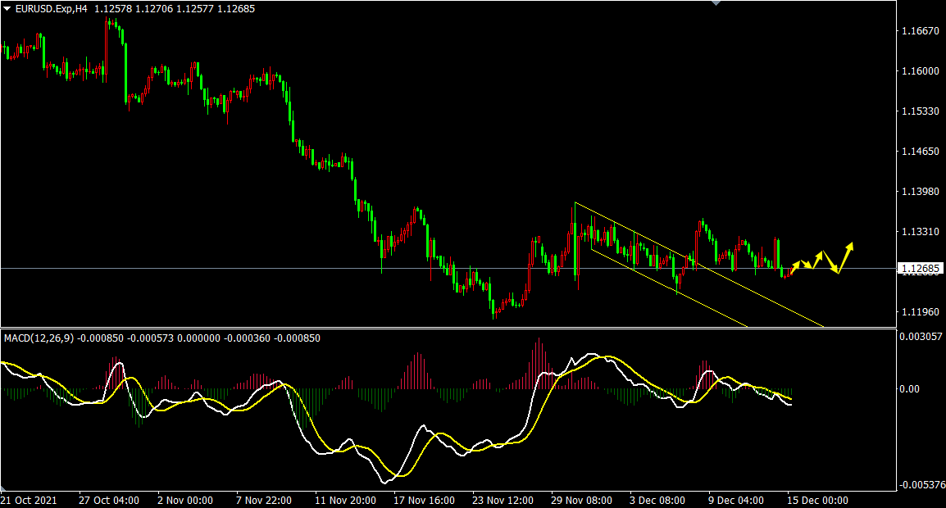
Task: Click the first small yellow forecast arrow
Action: 794,267
